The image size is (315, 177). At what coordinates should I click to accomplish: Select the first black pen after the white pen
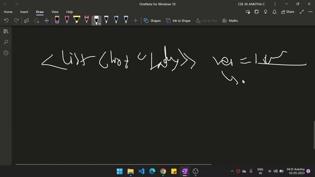106,20
